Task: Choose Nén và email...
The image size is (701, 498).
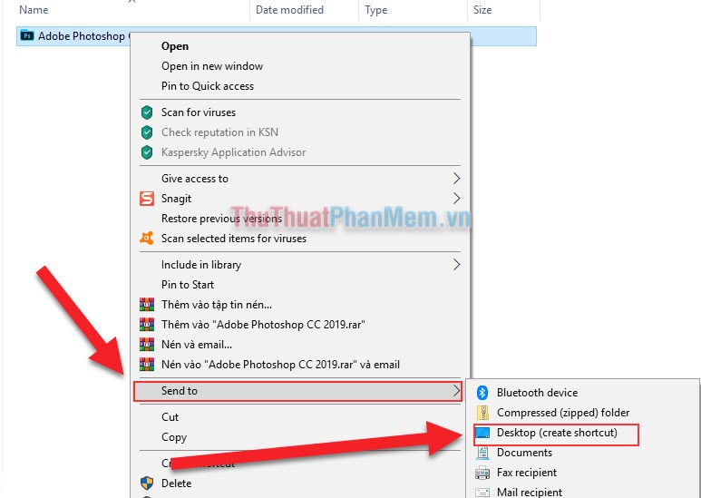Action: [197, 345]
